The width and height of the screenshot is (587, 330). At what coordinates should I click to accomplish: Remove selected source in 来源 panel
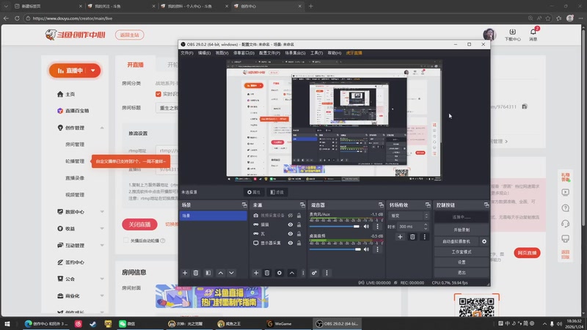(267, 273)
